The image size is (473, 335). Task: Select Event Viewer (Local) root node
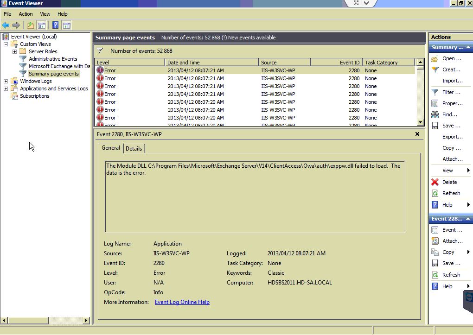tap(34, 37)
